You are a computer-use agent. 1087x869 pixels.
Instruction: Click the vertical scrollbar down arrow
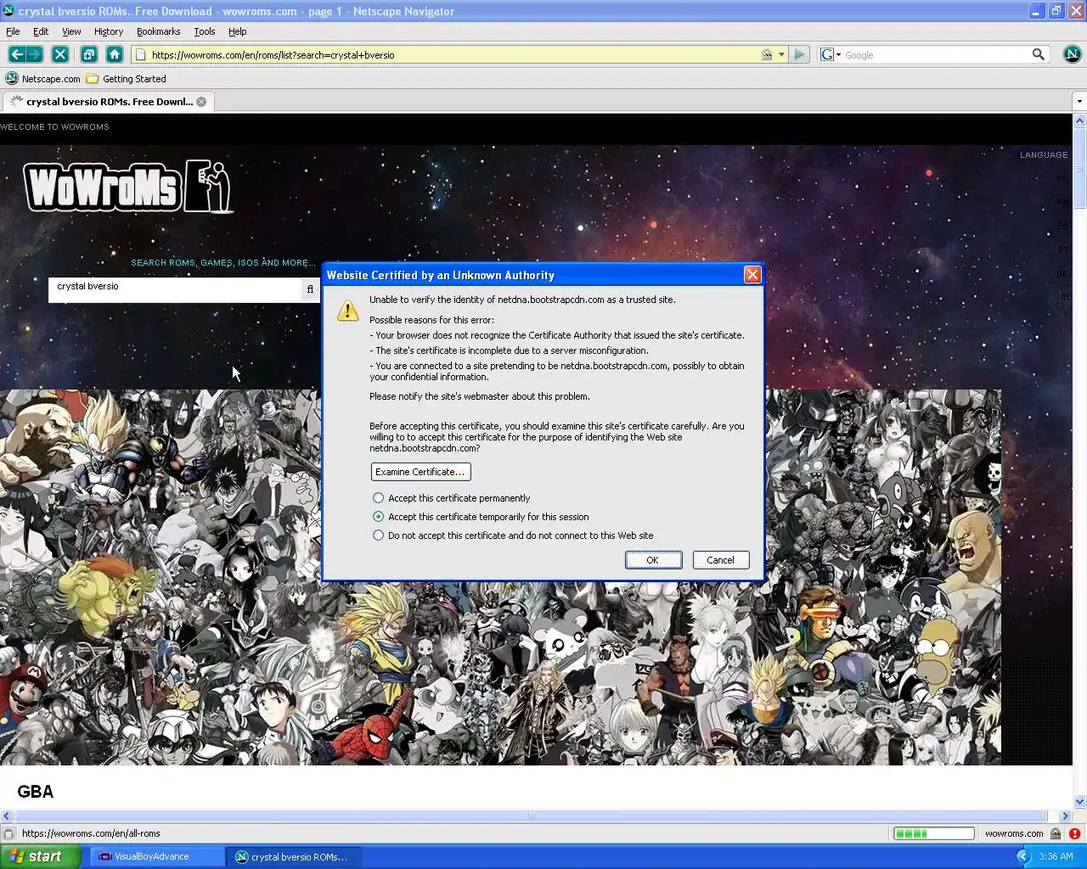1079,801
